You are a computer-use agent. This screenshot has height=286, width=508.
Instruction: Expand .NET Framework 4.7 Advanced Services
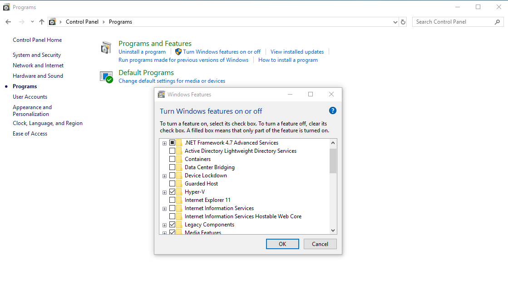(165, 143)
